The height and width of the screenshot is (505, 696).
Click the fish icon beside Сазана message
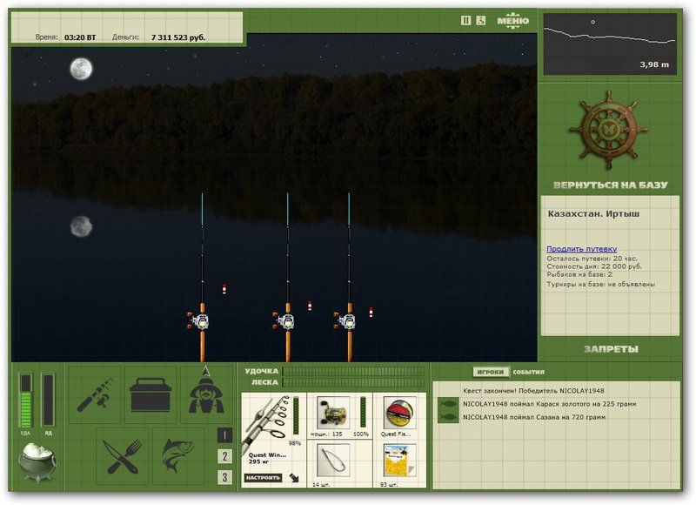point(448,417)
